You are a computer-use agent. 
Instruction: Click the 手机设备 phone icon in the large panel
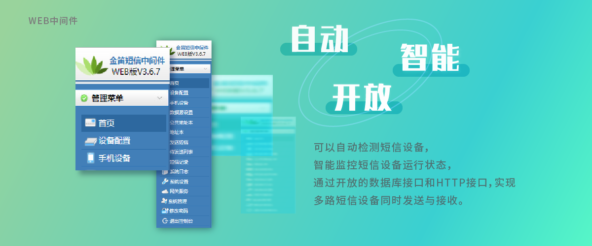click(x=90, y=158)
